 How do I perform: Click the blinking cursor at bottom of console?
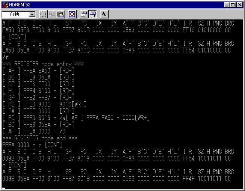[x=4, y=188]
